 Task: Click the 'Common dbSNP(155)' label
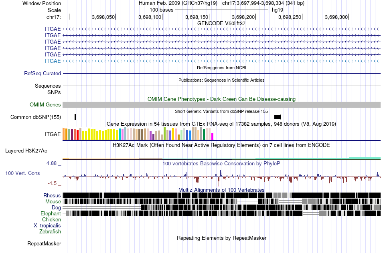[36, 117]
